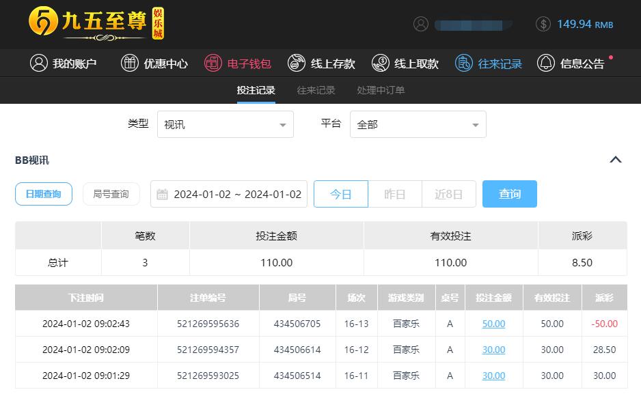Open 我的账户 account icon

click(39, 64)
